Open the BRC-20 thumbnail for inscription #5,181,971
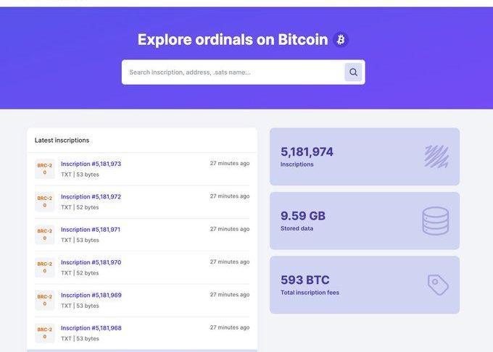Image resolution: width=493 pixels, height=352 pixels. [45, 235]
